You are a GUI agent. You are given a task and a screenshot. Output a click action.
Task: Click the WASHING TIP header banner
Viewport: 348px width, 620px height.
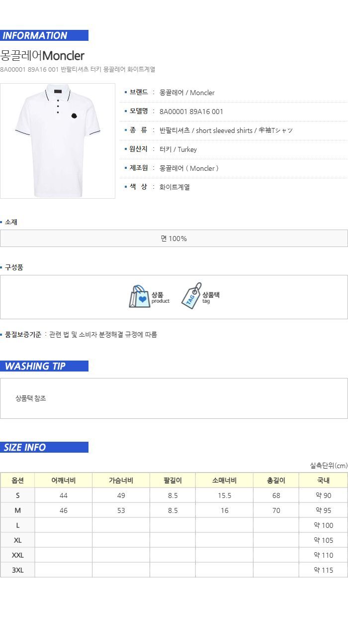coord(44,366)
